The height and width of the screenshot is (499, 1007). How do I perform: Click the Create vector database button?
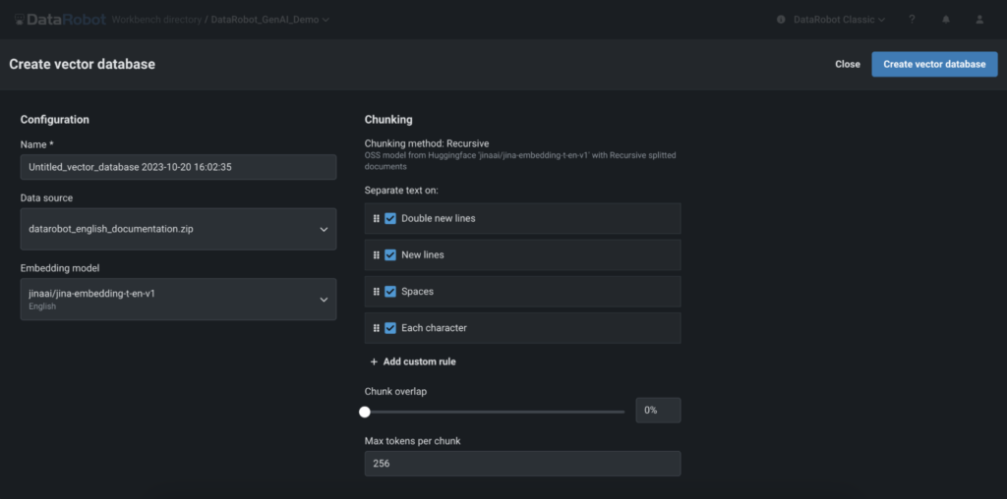[934, 64]
